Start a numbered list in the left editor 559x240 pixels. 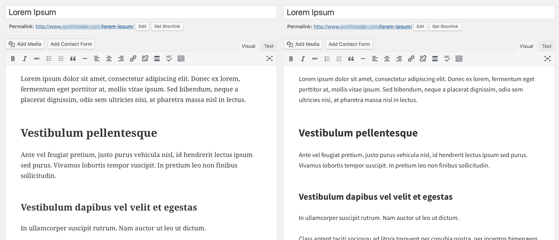point(61,59)
